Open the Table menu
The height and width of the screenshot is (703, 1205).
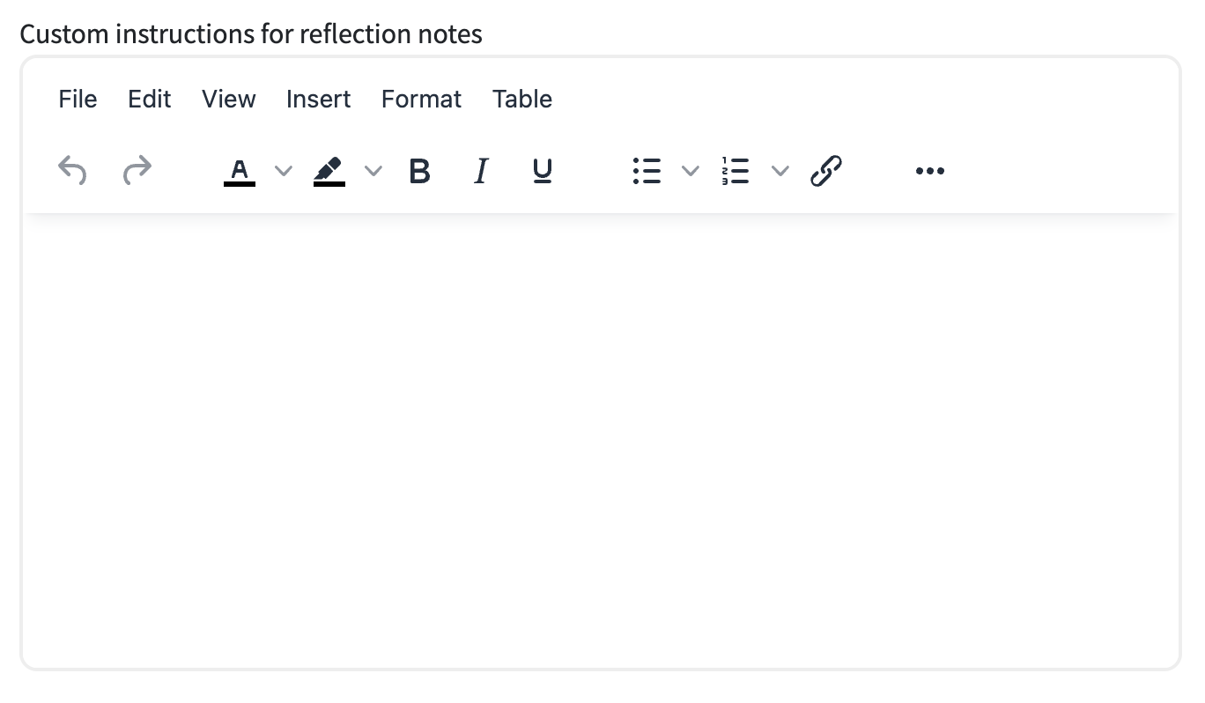click(x=522, y=99)
